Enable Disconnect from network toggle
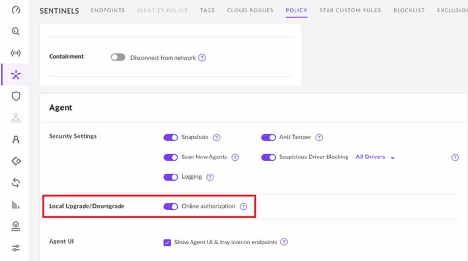Image resolution: width=468 pixels, height=261 pixels. click(118, 57)
